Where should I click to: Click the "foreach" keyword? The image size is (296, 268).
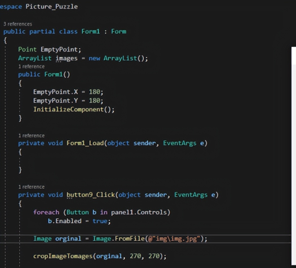pyautogui.click(x=46, y=212)
